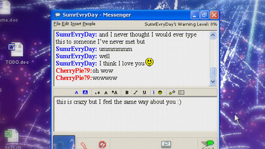Viewport: 265px width, 149px height.
Task: Toggle italic text formatting
Action: [x=135, y=92]
